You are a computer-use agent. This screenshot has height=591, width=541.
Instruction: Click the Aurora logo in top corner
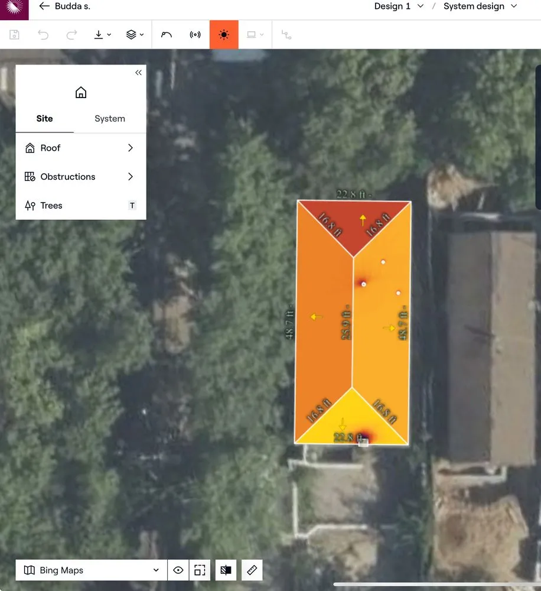pyautogui.click(x=14, y=8)
